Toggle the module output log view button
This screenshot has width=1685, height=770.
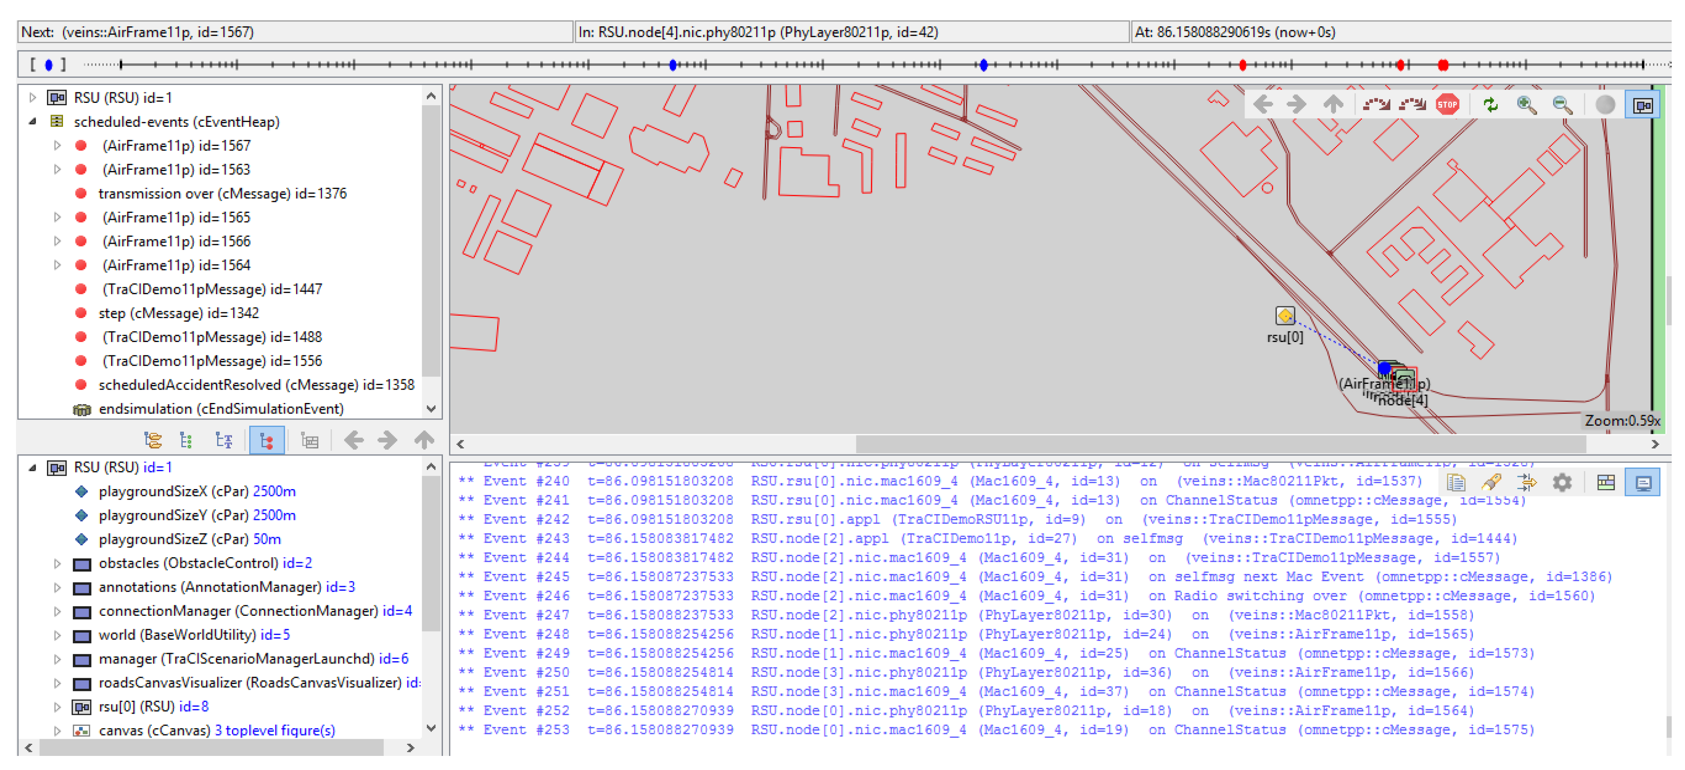[1642, 483]
